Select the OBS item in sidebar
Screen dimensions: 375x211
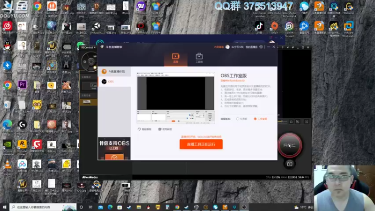pos(114,82)
